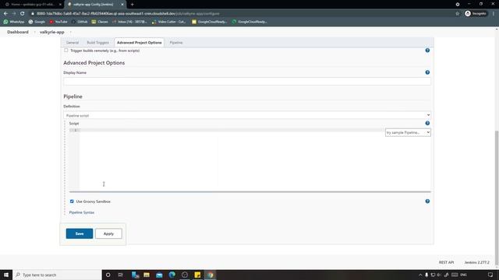Jump to the Pipeline tab
The height and width of the screenshot is (280, 499).
click(x=176, y=43)
